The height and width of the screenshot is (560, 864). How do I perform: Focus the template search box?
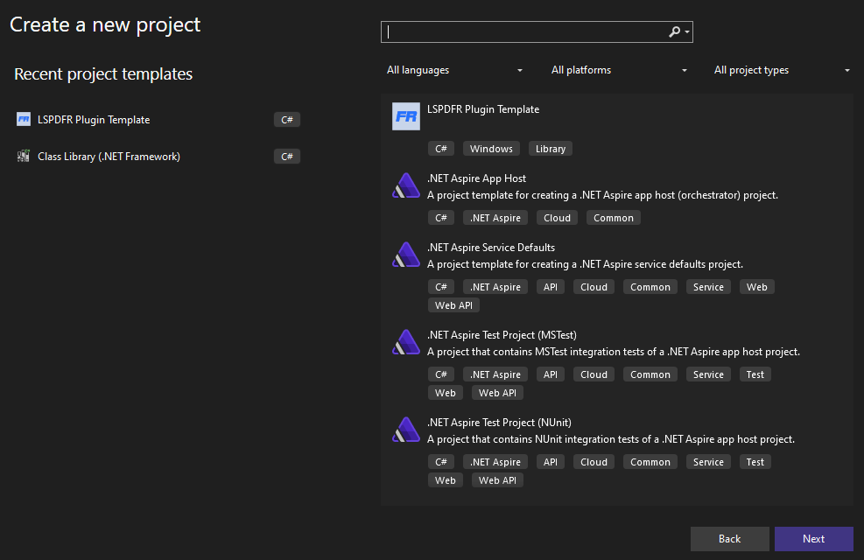click(x=525, y=31)
